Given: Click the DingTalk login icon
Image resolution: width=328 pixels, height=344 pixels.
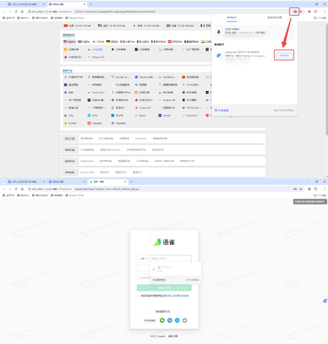Looking at the screenshot, I should click(170, 320).
